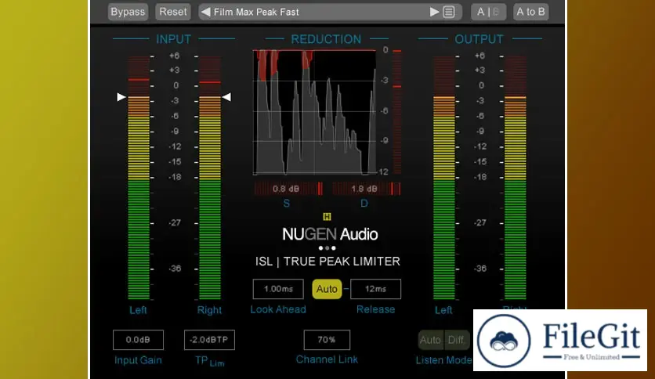Click the three dots under NUGEN Audio
Viewport: 655px width, 379px height.
(x=327, y=248)
